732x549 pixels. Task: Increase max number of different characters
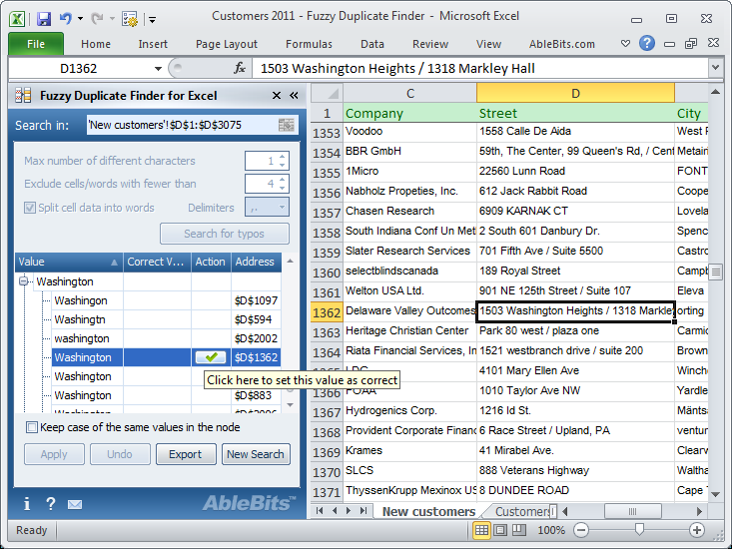click(283, 157)
